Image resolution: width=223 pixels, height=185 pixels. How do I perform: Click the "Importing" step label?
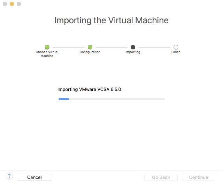pos(133,52)
